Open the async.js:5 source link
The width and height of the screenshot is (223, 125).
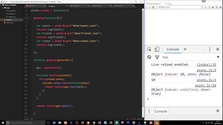click(206, 80)
